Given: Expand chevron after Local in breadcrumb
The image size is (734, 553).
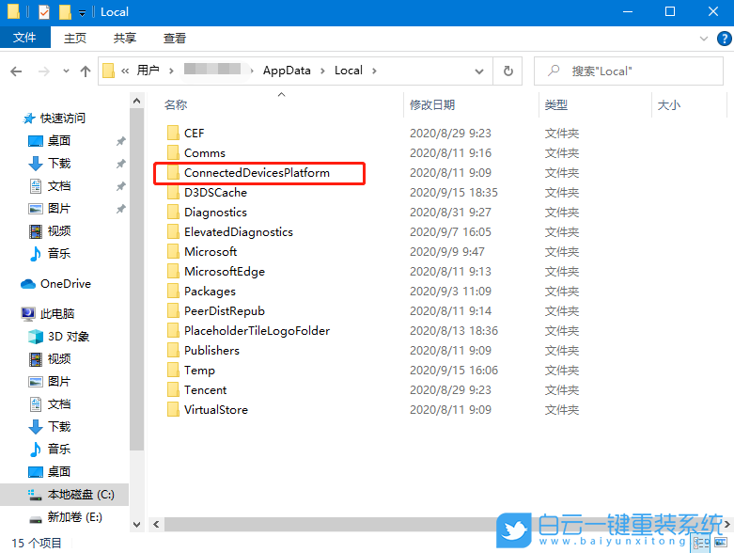Looking at the screenshot, I should 374,71.
